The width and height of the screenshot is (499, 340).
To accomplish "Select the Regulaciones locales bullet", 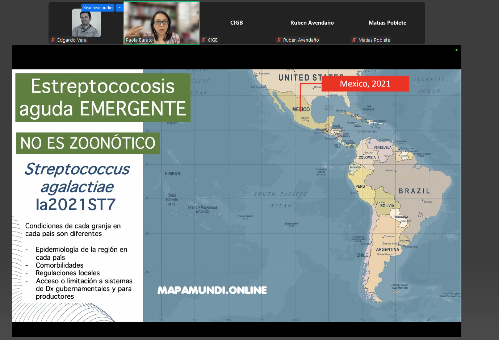I will click(68, 273).
